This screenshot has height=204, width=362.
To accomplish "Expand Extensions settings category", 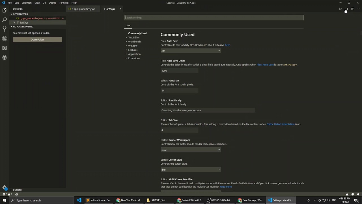I will pyautogui.click(x=134, y=58).
